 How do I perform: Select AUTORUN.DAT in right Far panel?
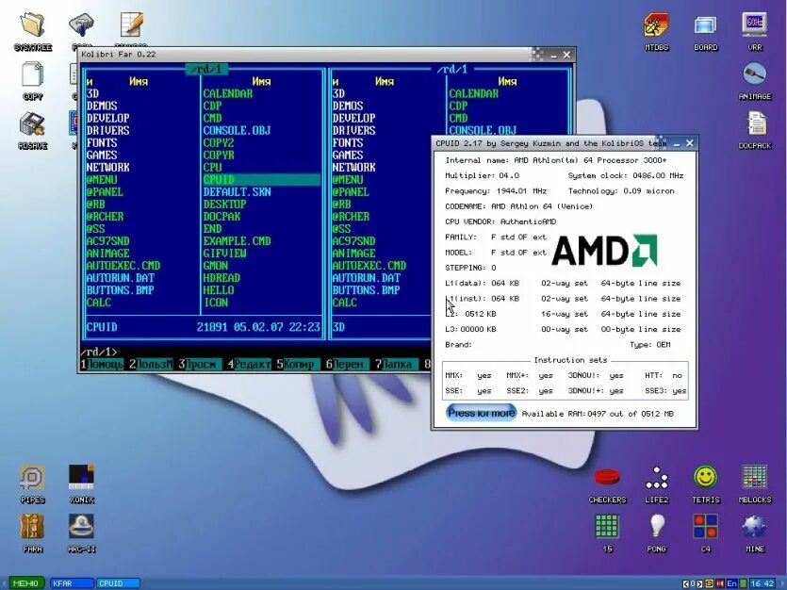point(367,278)
